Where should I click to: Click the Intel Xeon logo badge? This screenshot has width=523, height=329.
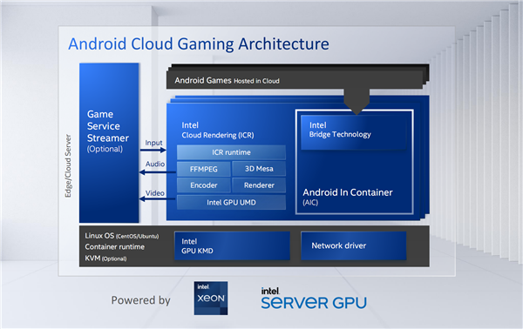[211, 298]
